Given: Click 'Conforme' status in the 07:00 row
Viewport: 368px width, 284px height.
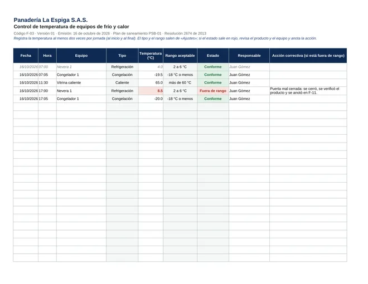Looking at the screenshot, I should [213, 67].
